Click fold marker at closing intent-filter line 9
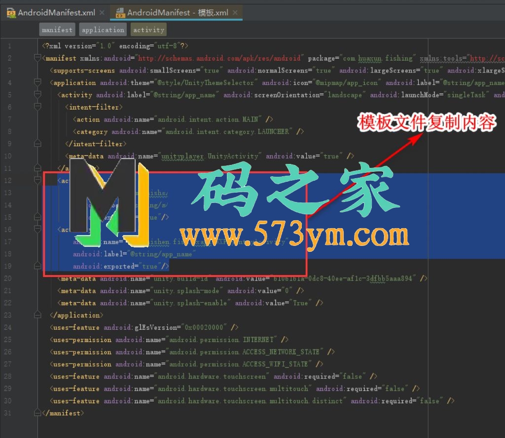The height and width of the screenshot is (438, 505). coord(37,144)
